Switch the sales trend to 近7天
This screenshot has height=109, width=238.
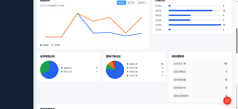pyautogui.click(x=121, y=3)
